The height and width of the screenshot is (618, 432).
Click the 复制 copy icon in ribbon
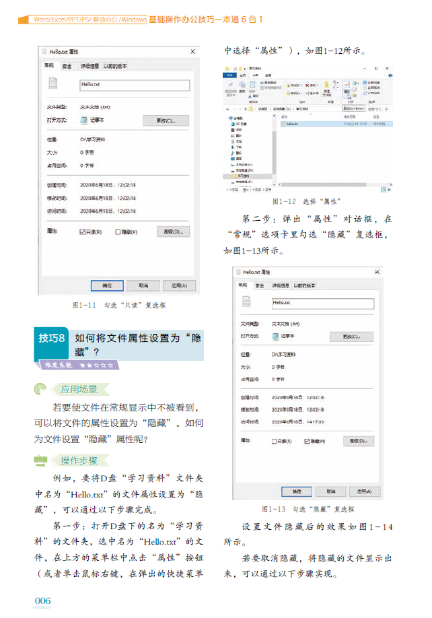click(242, 85)
